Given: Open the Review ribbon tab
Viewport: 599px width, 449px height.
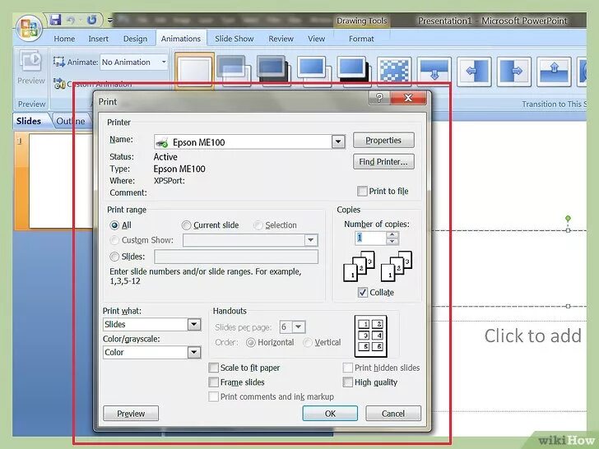Looking at the screenshot, I should pyautogui.click(x=281, y=39).
